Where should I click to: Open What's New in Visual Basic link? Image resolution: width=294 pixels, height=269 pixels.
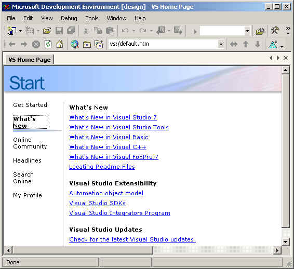109,137
